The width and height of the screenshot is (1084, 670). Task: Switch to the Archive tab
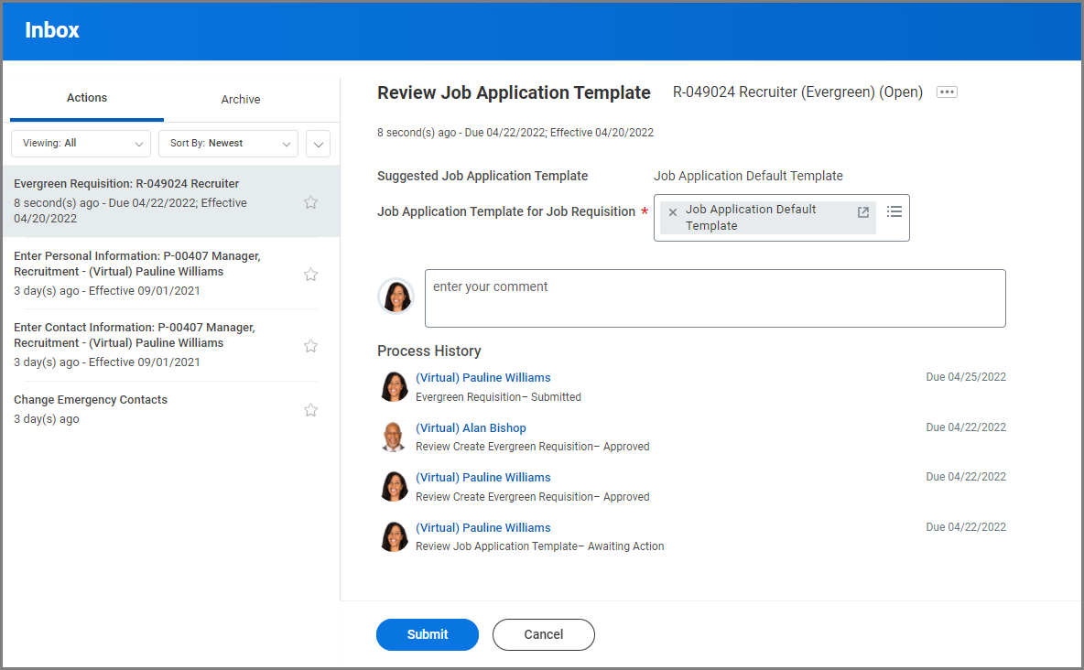pos(241,100)
